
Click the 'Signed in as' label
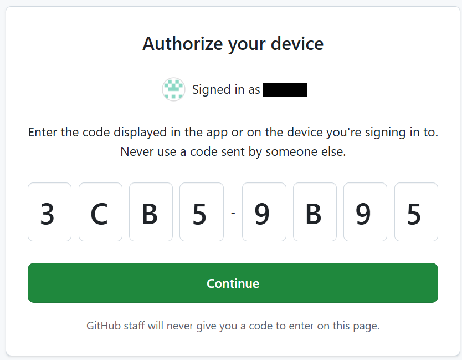(x=226, y=89)
